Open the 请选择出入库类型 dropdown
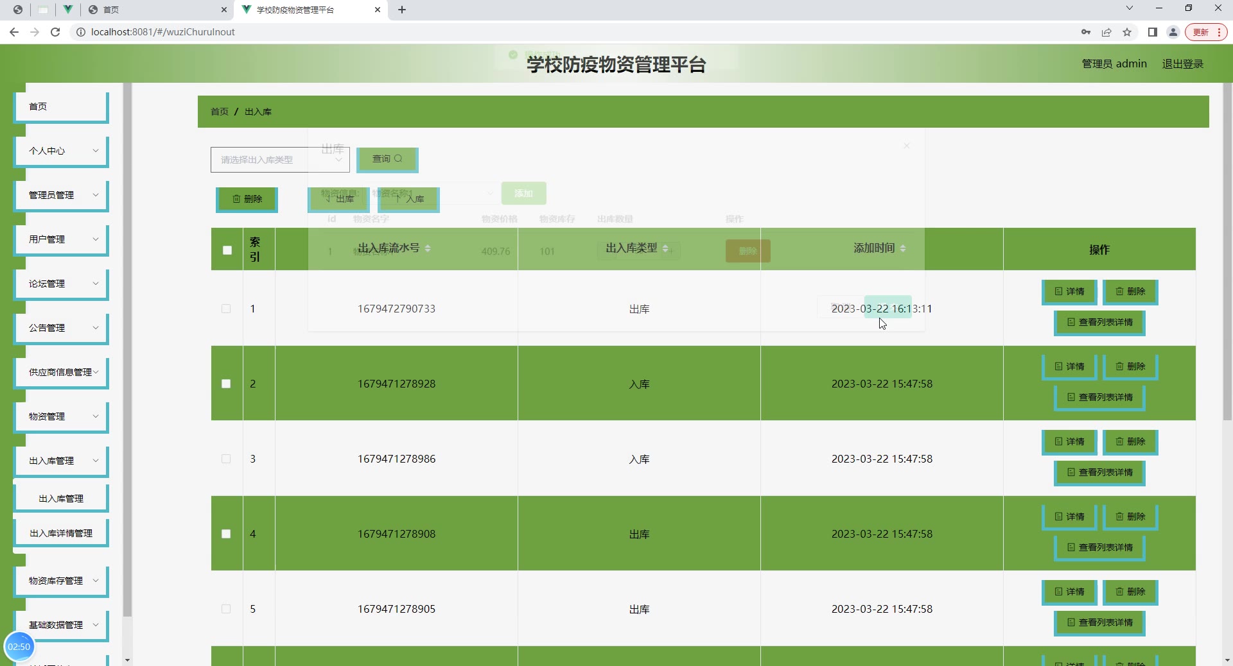Image resolution: width=1233 pixels, height=666 pixels. (280, 160)
